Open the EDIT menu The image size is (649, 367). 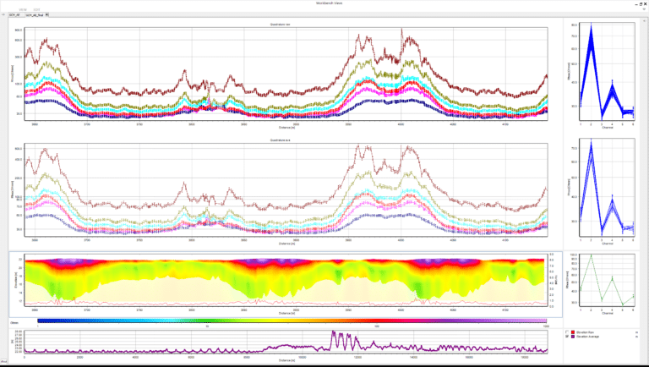pyautogui.click(x=37, y=9)
